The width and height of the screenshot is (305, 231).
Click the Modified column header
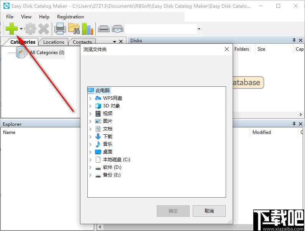click(262, 132)
